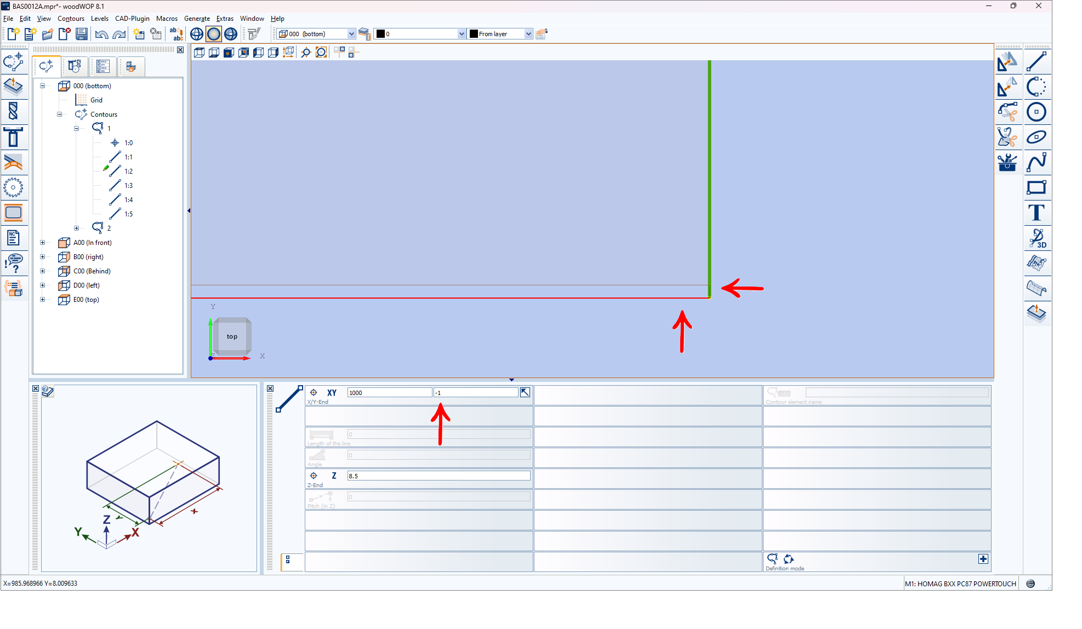Click the pocket milling icon in left sidebar

pos(13,213)
